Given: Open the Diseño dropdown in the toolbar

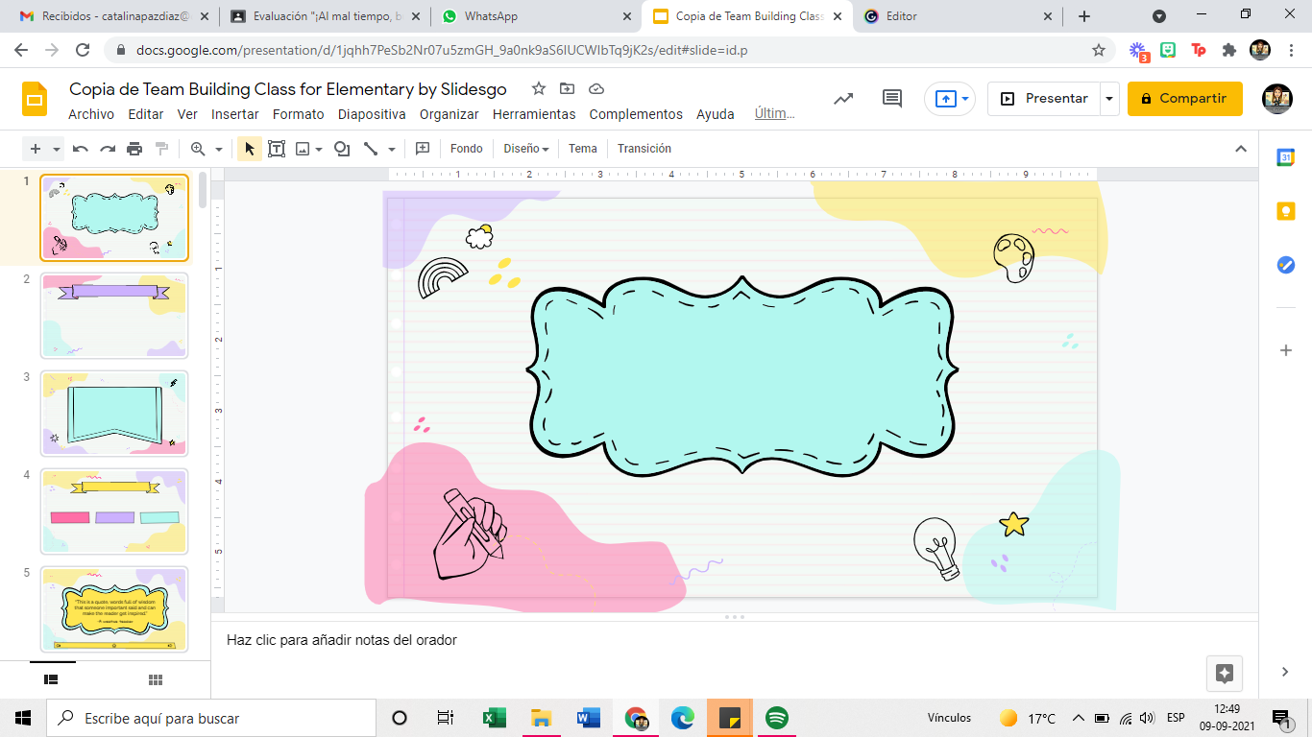Looking at the screenshot, I should point(525,149).
